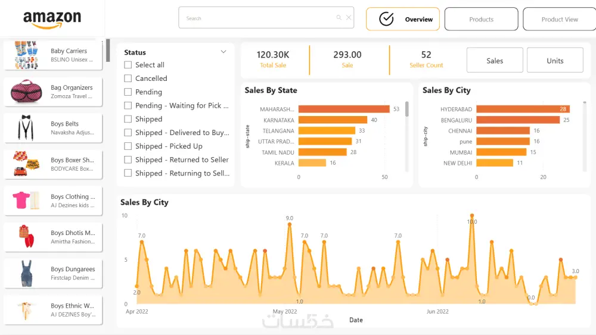
Task: Select the Boys Belts suspenders image
Action: point(26,128)
